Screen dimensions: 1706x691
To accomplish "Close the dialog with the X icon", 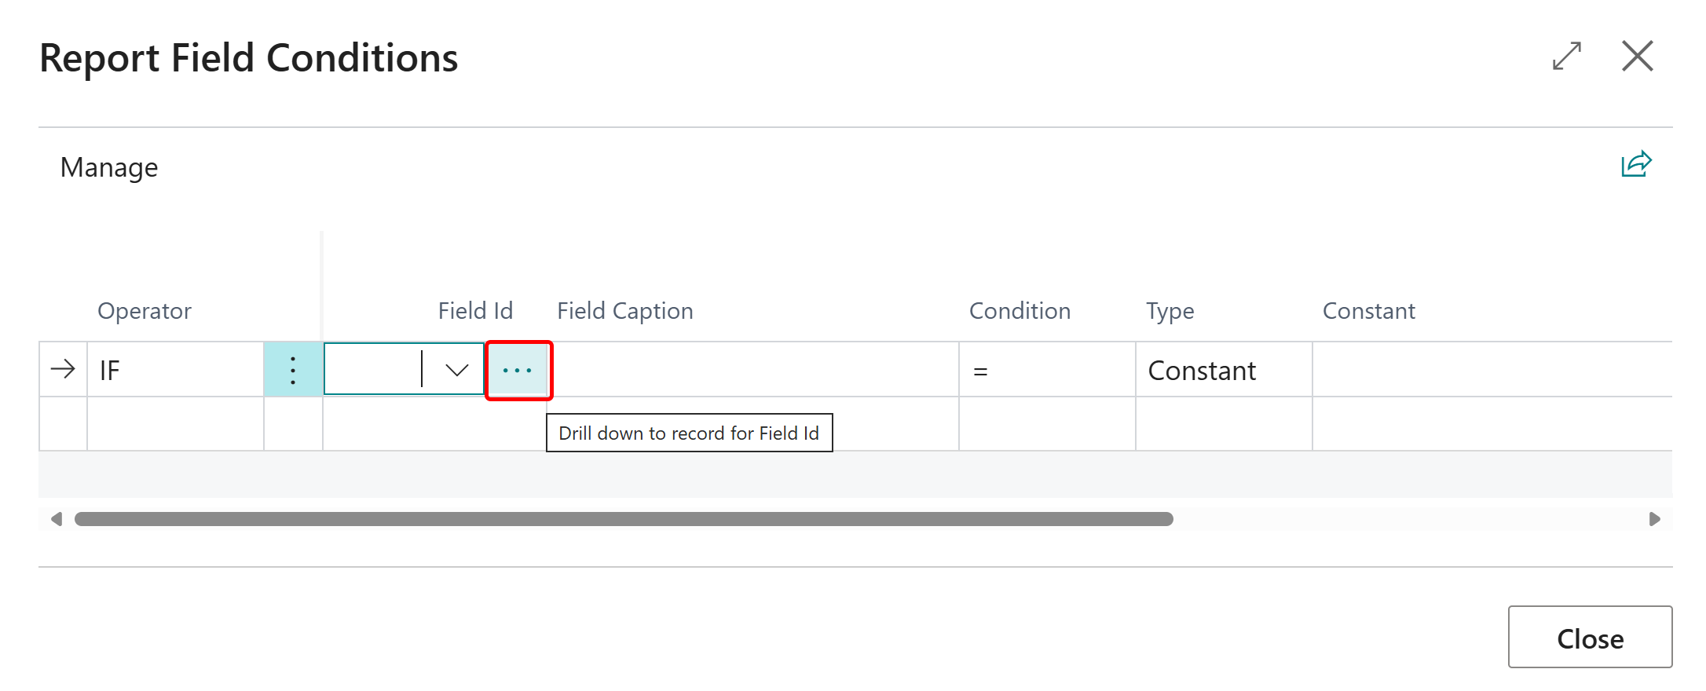I will 1638,56.
